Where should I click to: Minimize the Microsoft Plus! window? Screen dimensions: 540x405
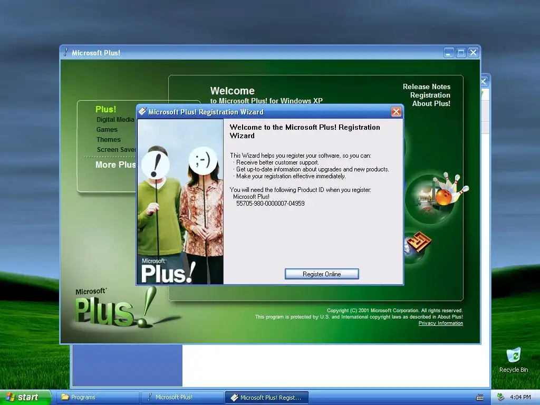(x=448, y=53)
